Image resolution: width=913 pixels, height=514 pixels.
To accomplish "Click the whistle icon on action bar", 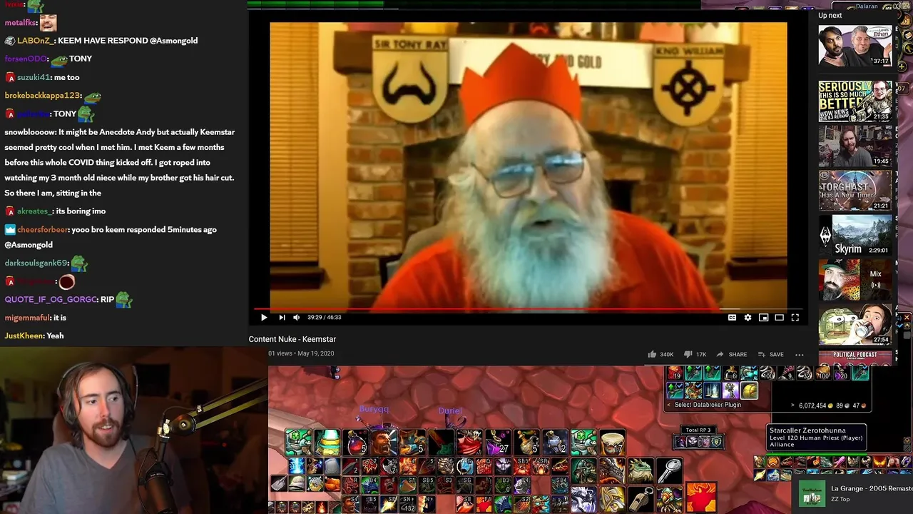I will pos(640,498).
